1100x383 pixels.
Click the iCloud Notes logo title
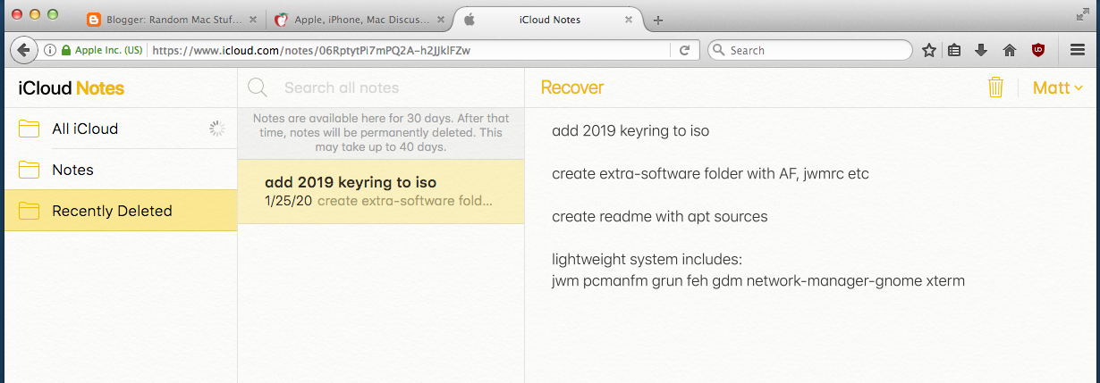click(x=71, y=88)
